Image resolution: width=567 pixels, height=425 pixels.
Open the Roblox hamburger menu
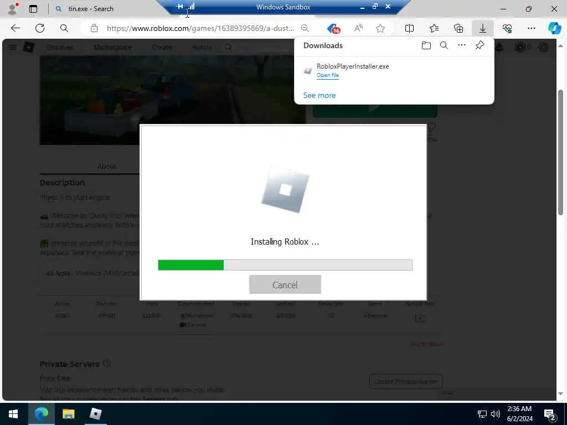click(12, 48)
